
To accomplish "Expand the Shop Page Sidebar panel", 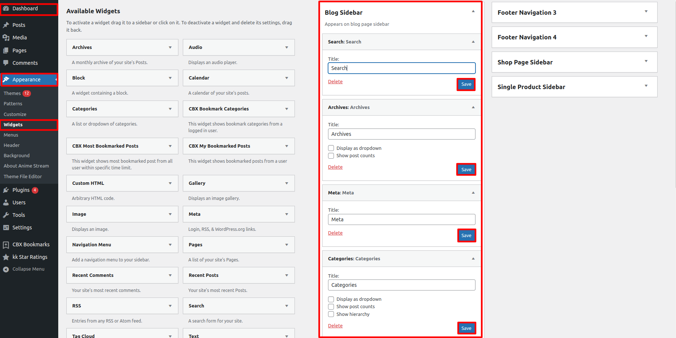I will [646, 61].
